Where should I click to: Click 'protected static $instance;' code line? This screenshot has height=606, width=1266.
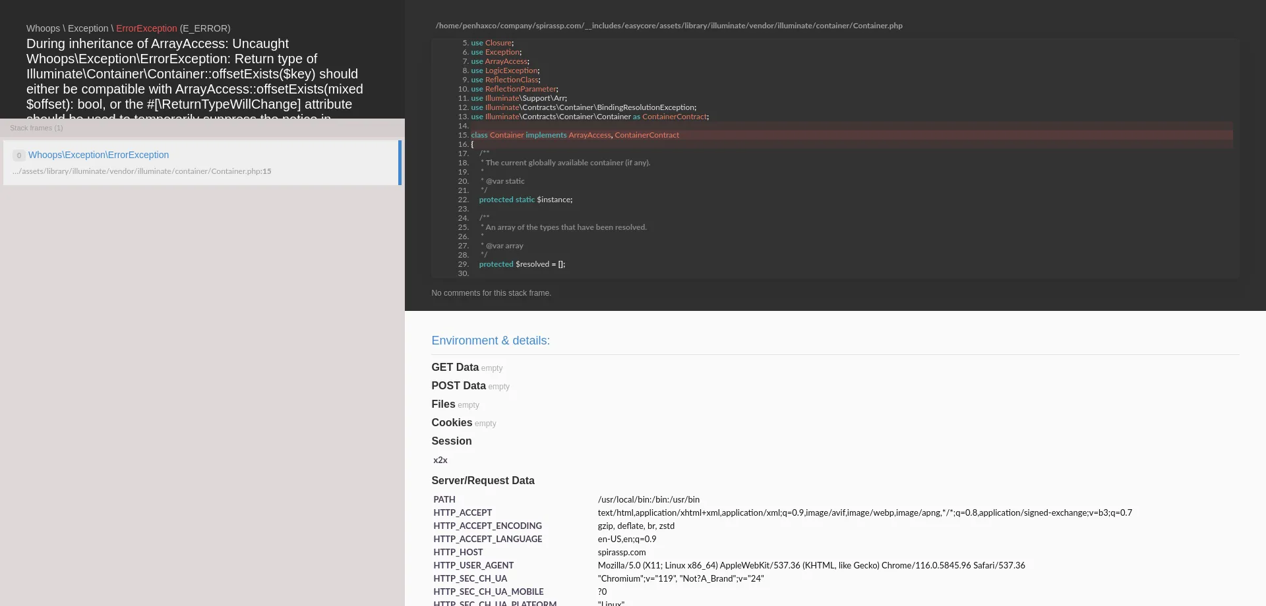[x=526, y=200]
